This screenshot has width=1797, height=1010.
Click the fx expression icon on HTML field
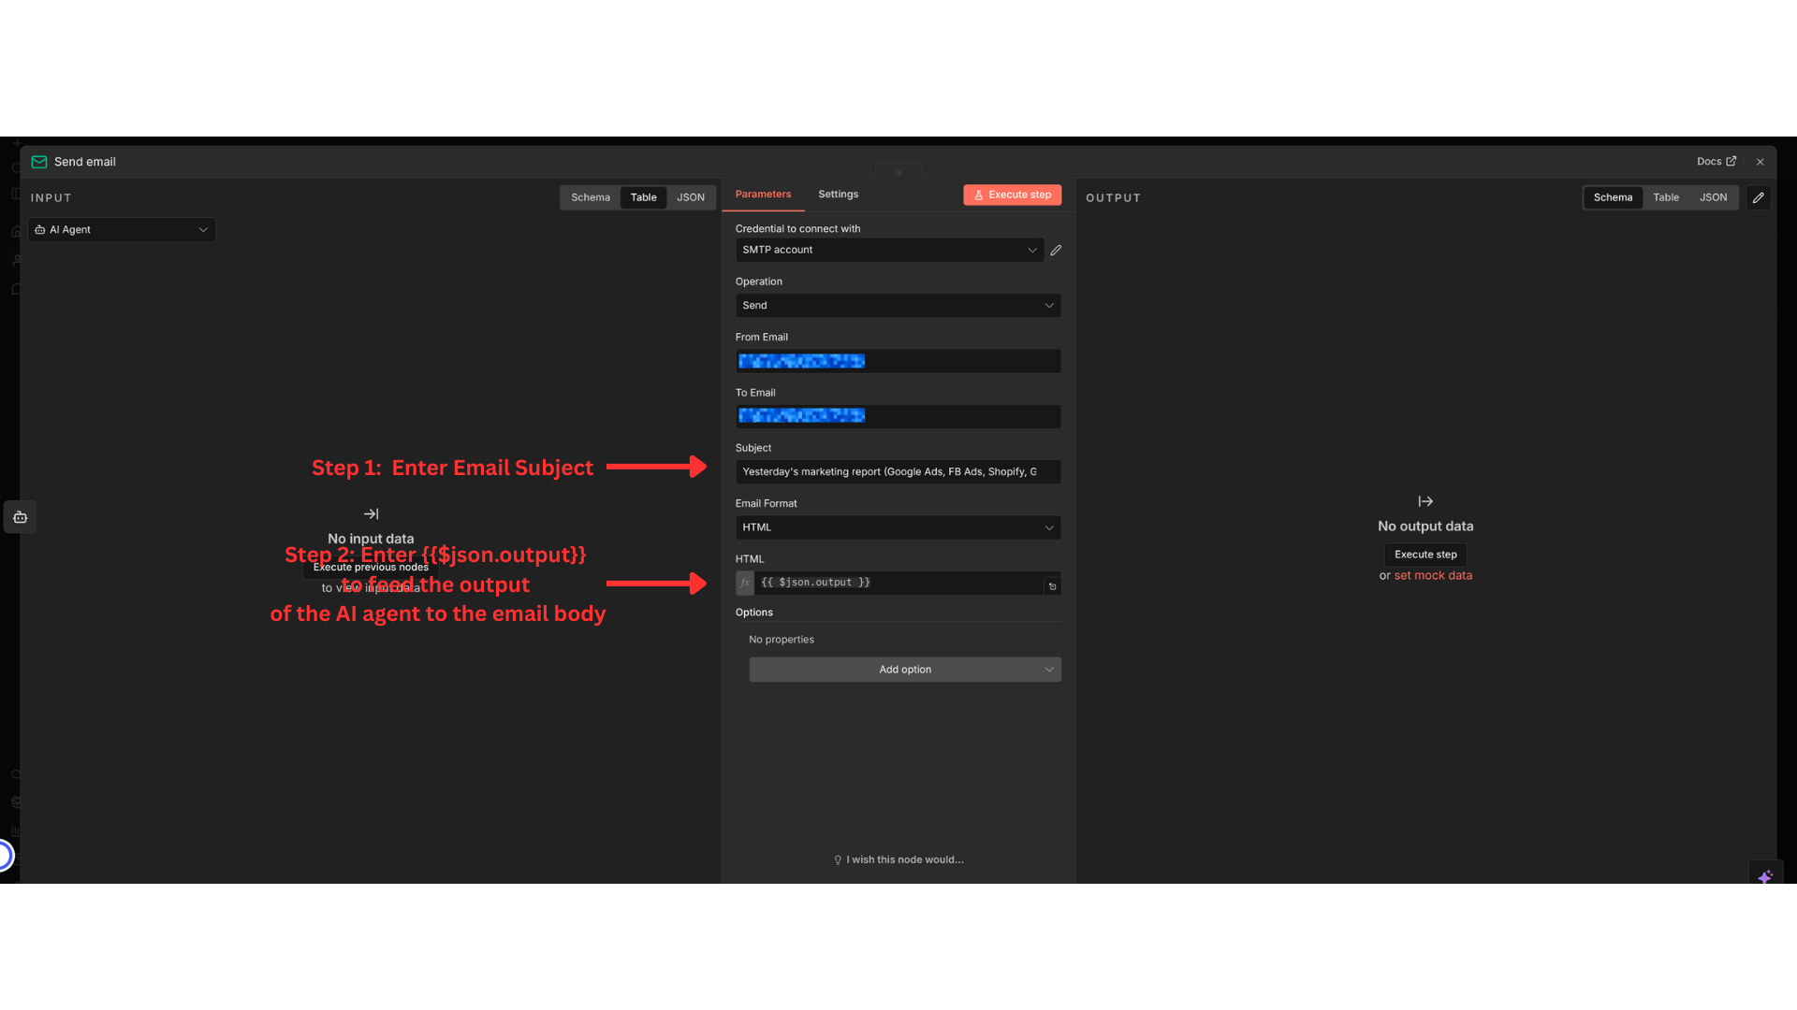click(x=744, y=582)
